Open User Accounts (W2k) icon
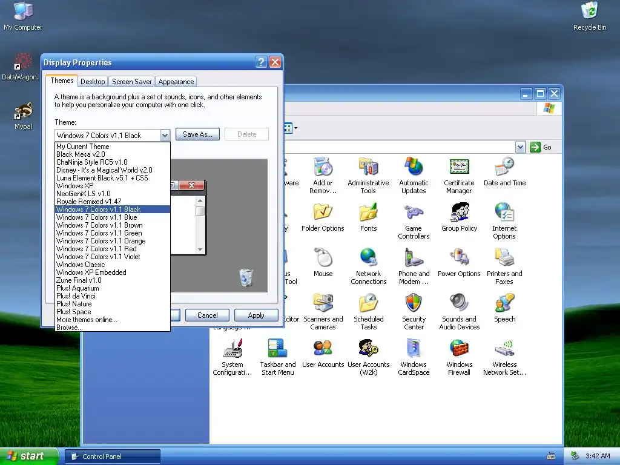 pyautogui.click(x=369, y=348)
